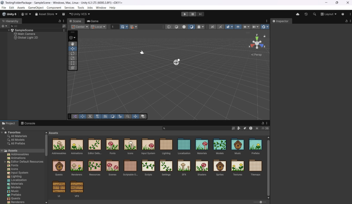Switch to the Console tab
352x204 pixels.
[x=28, y=123]
